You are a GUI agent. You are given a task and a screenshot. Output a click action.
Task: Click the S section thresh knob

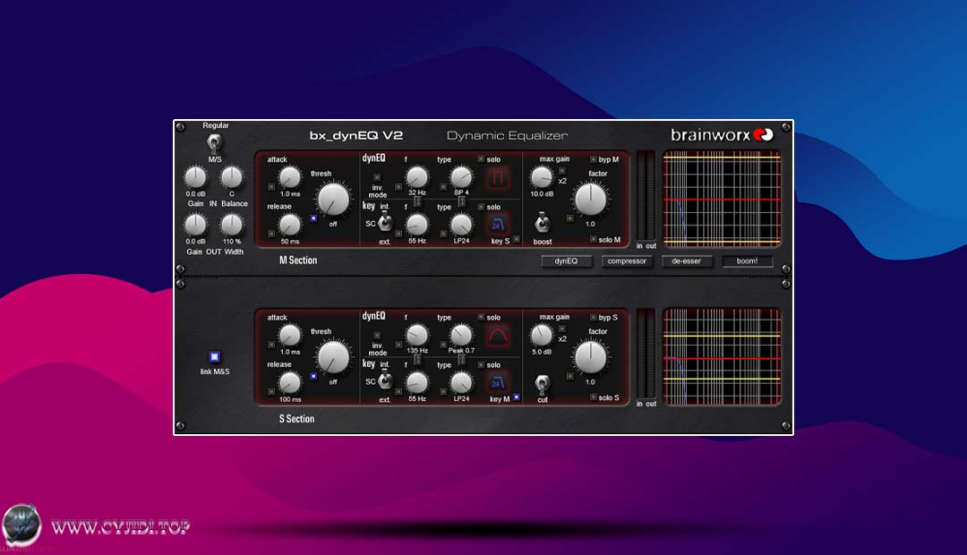(334, 357)
